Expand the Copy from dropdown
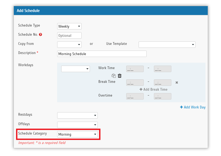221x156 pixels. (69, 45)
